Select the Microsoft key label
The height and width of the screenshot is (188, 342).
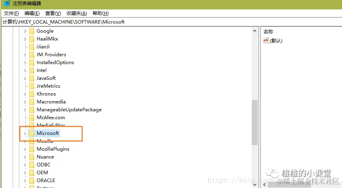pos(48,133)
